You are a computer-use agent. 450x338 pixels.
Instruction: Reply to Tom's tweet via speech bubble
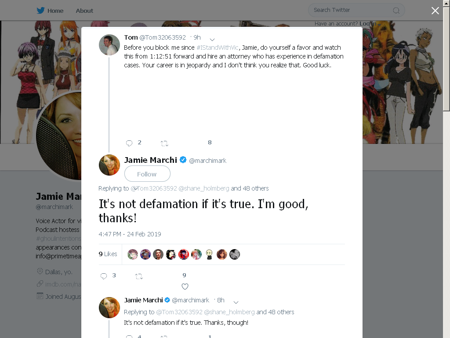point(129,143)
